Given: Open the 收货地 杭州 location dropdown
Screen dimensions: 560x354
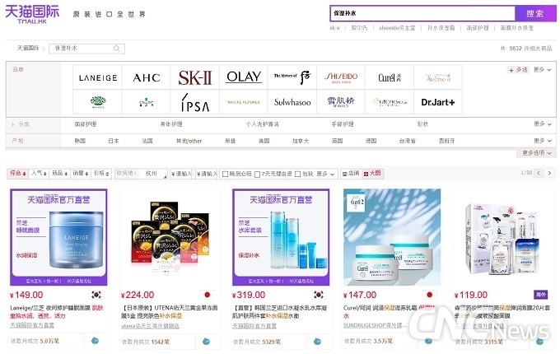Looking at the screenshot, I should tap(141, 174).
